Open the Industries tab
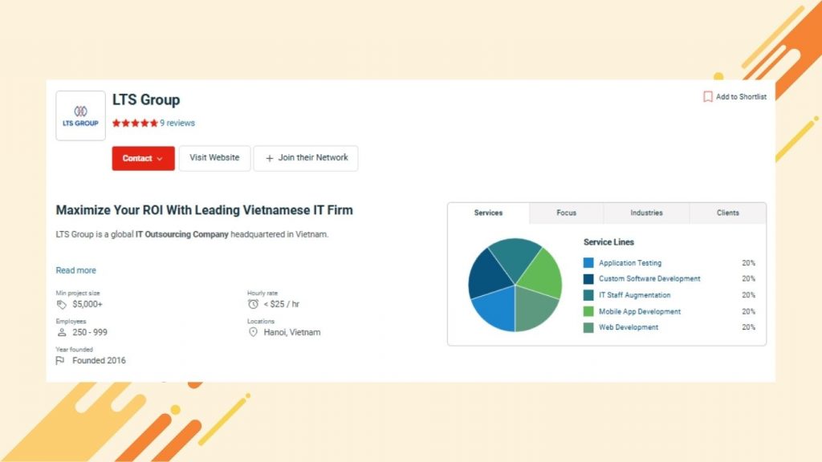This screenshot has width=822, height=462. pos(646,213)
